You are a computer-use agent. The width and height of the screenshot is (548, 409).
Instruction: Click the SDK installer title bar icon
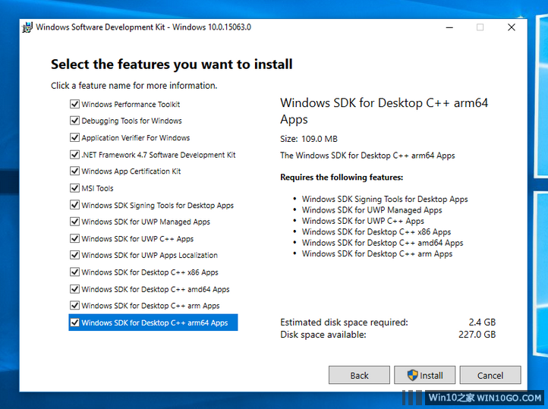pyautogui.click(x=27, y=27)
